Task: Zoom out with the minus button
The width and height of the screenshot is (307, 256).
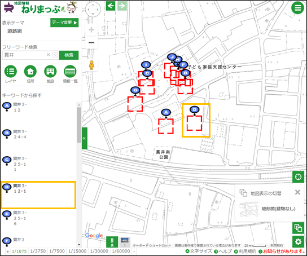Action: 91,42
